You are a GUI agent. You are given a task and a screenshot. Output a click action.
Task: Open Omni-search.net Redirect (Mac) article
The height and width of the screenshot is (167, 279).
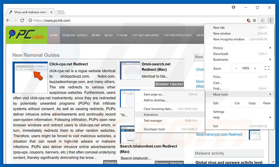pyautogui.click(x=156, y=67)
